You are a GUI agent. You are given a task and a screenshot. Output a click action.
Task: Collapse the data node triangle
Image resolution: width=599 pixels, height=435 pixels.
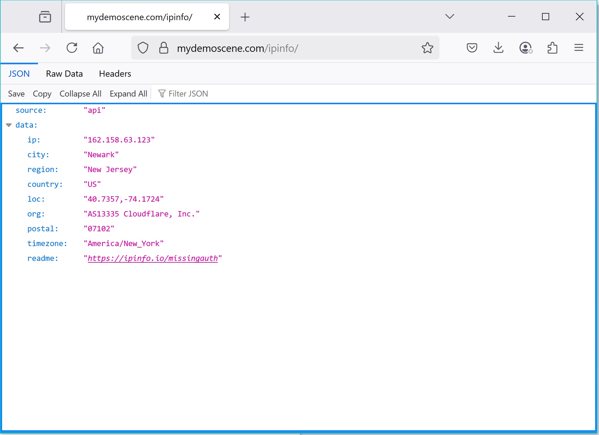(x=9, y=125)
